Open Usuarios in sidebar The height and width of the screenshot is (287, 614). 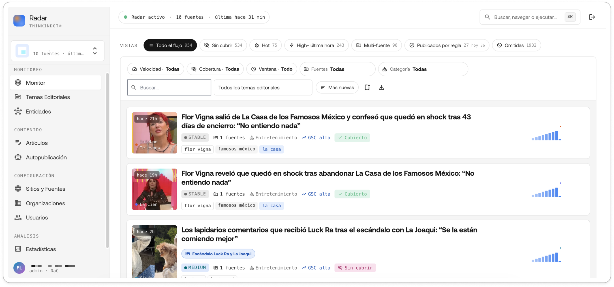[55, 218]
